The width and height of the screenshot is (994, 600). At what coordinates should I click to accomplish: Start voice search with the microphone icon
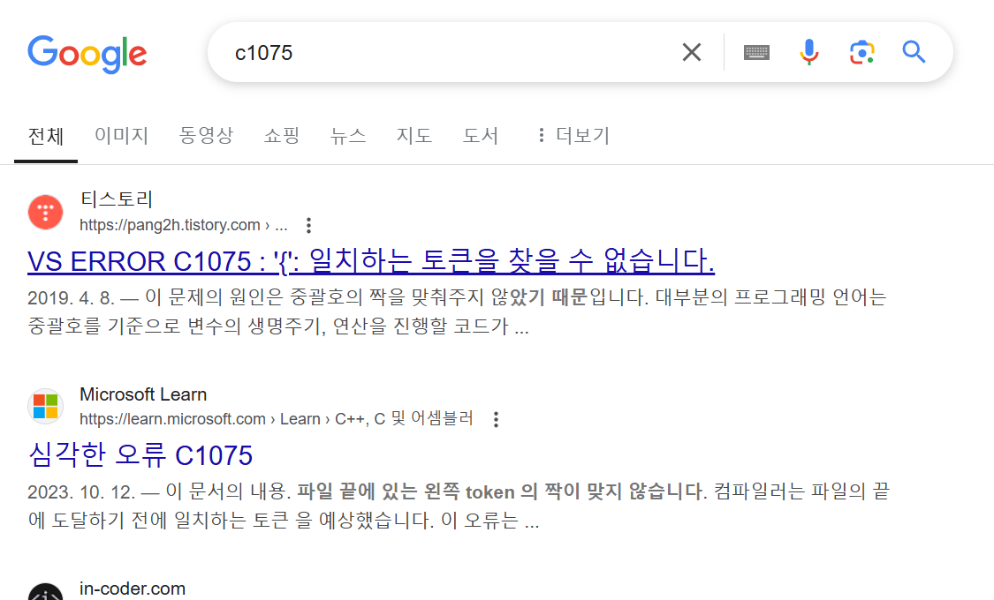[808, 52]
